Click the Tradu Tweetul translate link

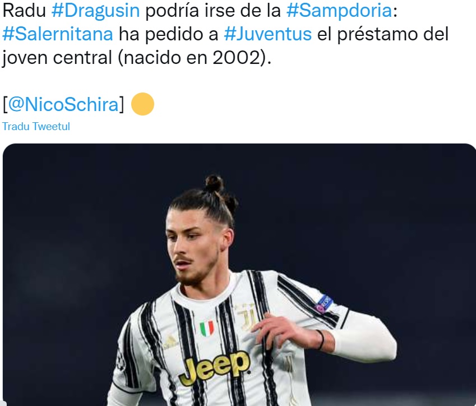(36, 126)
